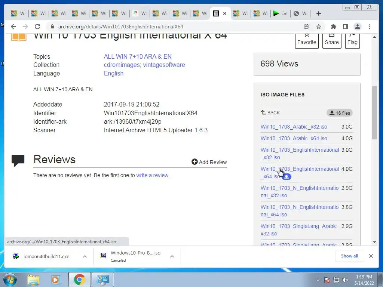Download Win10_1703_SingleLang_Arabic_x32.iso
The image size is (383, 287).
[300, 230]
